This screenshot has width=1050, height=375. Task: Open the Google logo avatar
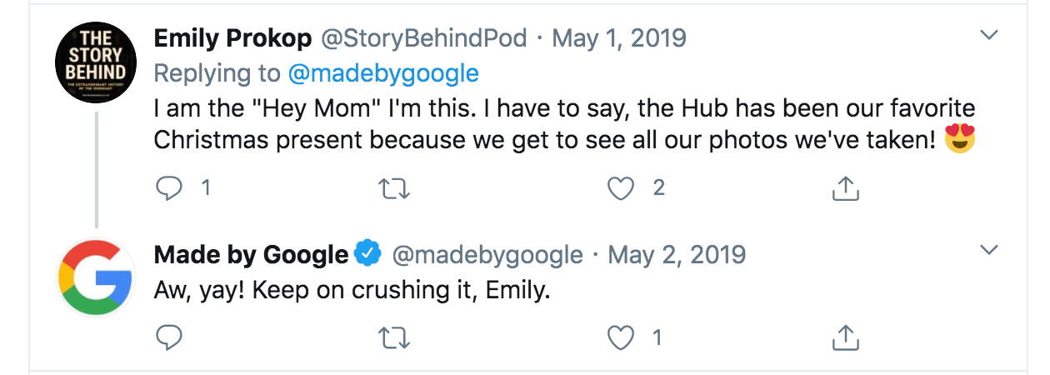(x=96, y=277)
